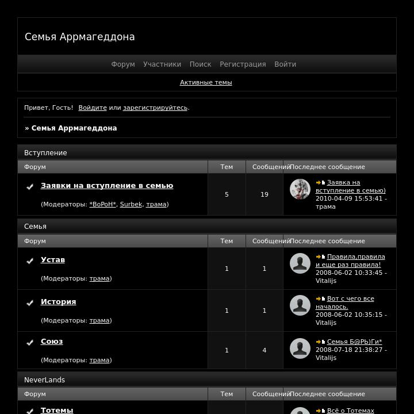This screenshot has height=414, width=414.
Task: Click the checkmark icon beside Тотемы
Action: [30, 411]
